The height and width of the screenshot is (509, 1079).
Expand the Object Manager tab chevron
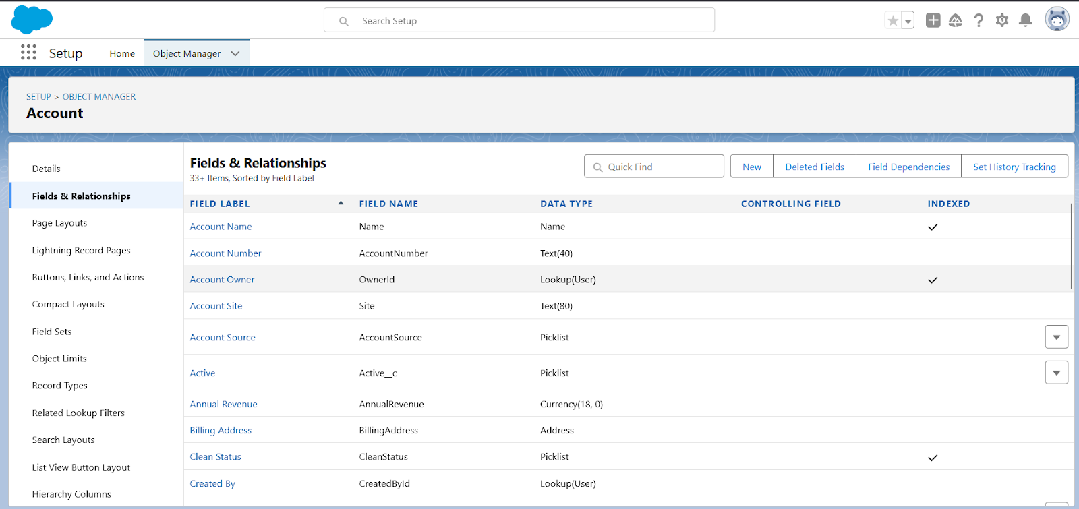tap(235, 53)
